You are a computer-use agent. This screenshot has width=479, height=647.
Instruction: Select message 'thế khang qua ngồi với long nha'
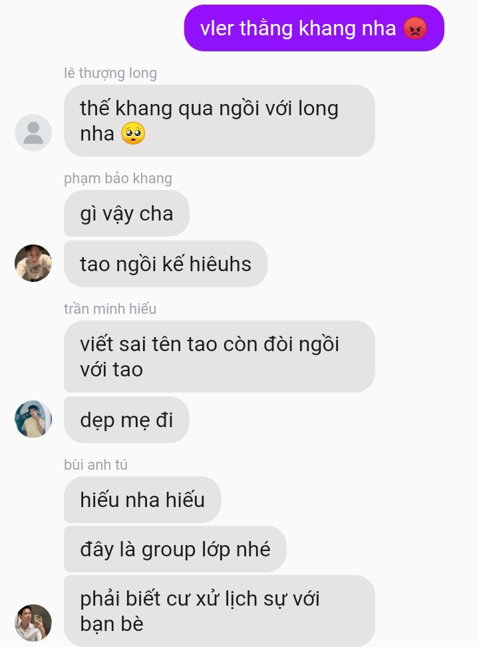tap(219, 121)
